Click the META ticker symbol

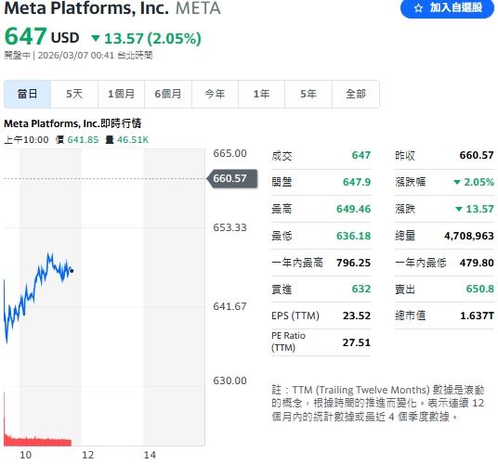pos(198,7)
